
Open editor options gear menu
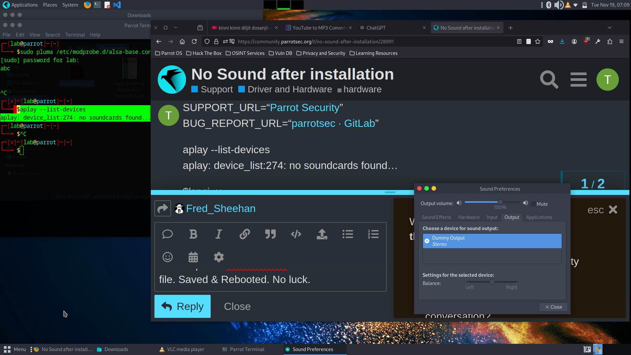(x=219, y=257)
